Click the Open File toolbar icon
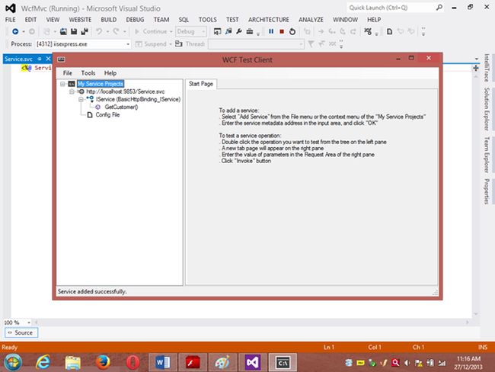This screenshot has height=372, width=495. click(x=63, y=31)
